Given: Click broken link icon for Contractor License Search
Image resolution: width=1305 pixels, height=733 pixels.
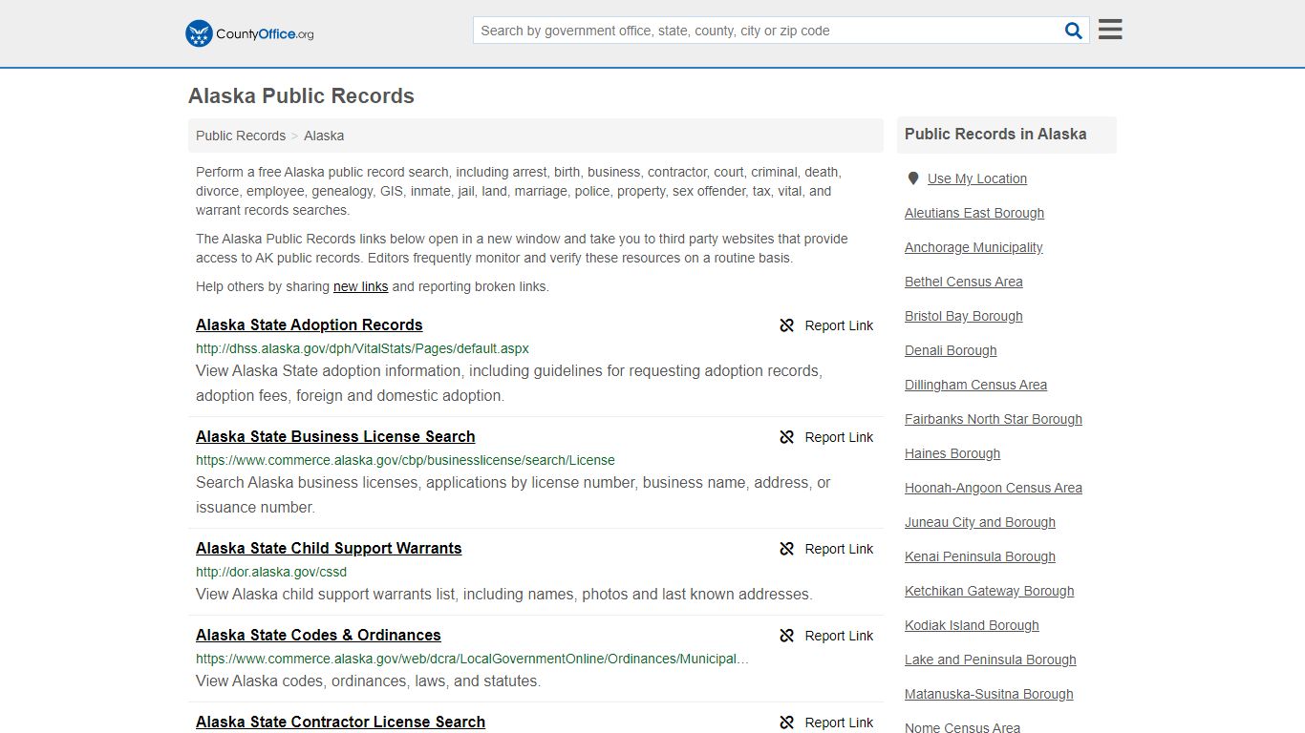Looking at the screenshot, I should click(x=787, y=723).
